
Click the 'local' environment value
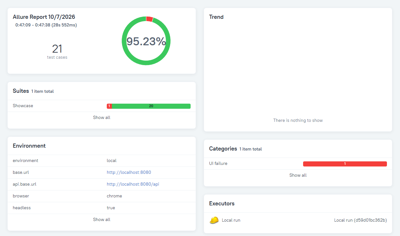pyautogui.click(x=112, y=160)
